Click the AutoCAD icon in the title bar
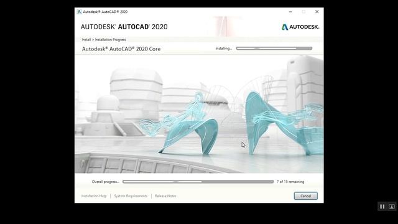This screenshot has width=398, height=224. tap(79, 12)
